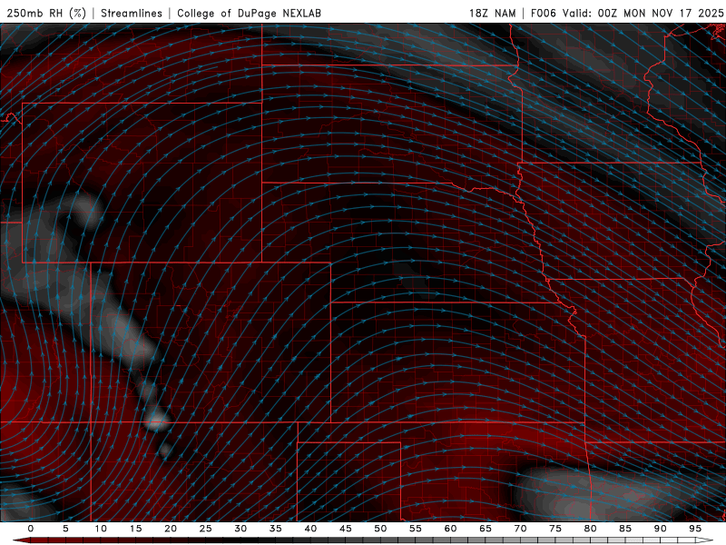
Task: Click the 85 label on color scale
Action: (x=625, y=529)
